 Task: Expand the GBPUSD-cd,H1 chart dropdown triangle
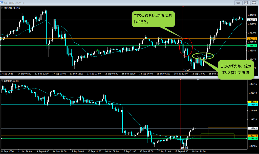pyautogui.click(x=2, y=81)
